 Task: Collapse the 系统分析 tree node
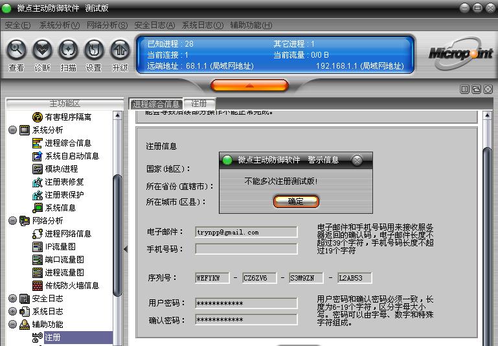[13, 130]
